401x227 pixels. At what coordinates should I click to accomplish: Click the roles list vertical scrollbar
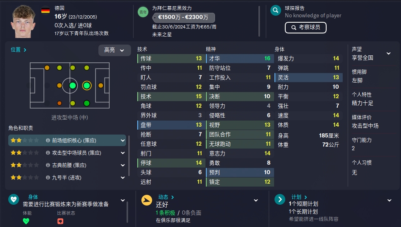[x=129, y=156]
